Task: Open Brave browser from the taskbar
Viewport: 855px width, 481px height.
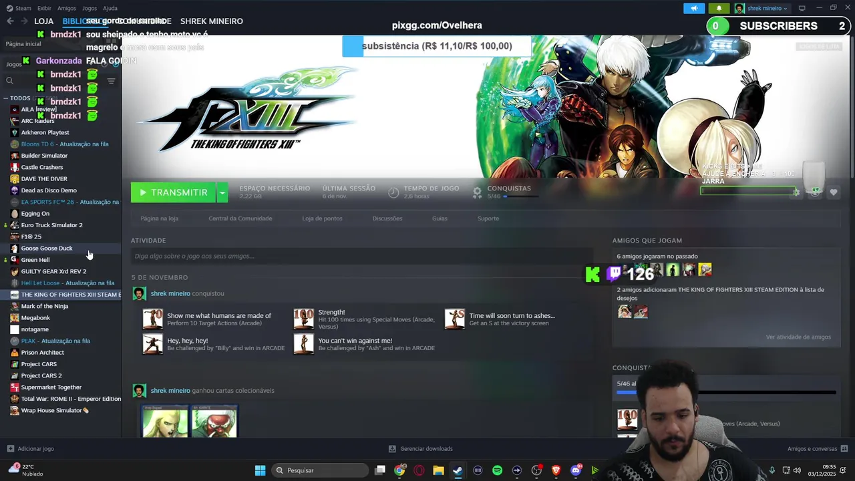Action: coord(556,470)
